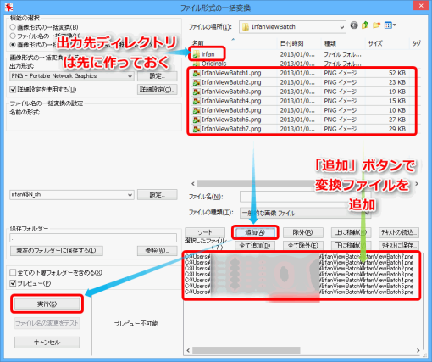Create new folder icon
Screen dimensions: 432x362
coord(376,25)
